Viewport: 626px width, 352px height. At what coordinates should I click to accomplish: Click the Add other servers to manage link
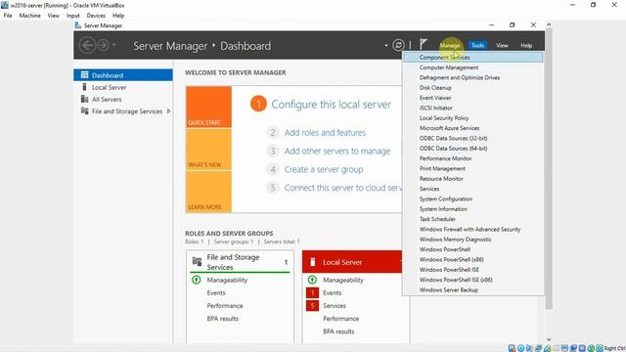pyautogui.click(x=337, y=151)
